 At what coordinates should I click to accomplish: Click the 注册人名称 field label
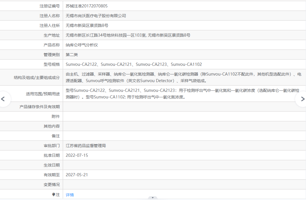click(50, 16)
